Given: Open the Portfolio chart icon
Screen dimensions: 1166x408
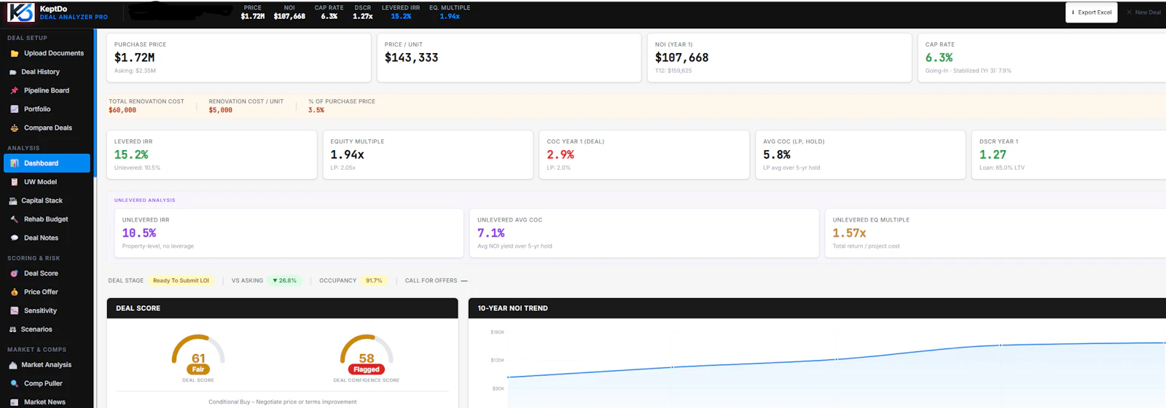Looking at the screenshot, I should click(15, 109).
